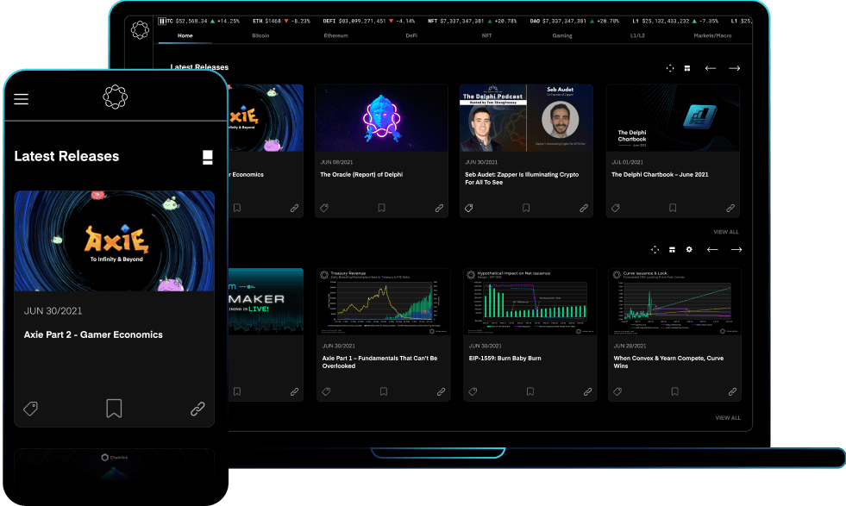
Task: Advance with the second section's right arrow
Action: click(x=736, y=249)
